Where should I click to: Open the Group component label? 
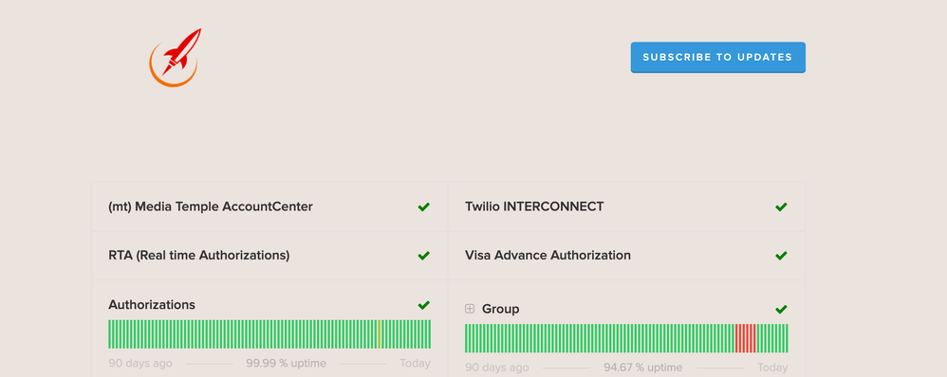tap(501, 310)
